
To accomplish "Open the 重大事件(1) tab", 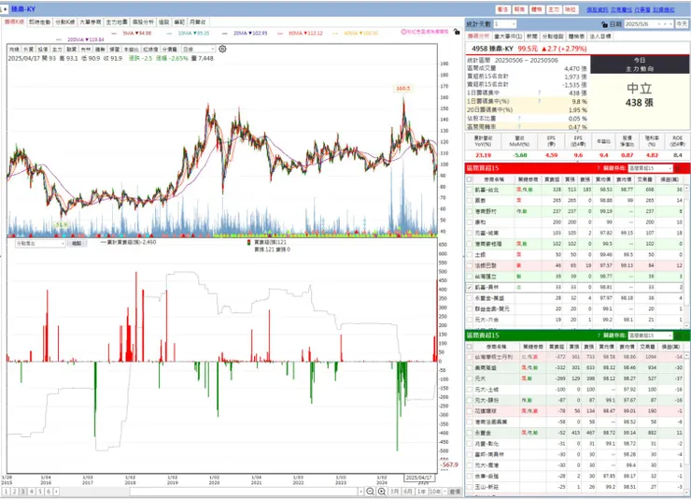I will click(x=508, y=36).
